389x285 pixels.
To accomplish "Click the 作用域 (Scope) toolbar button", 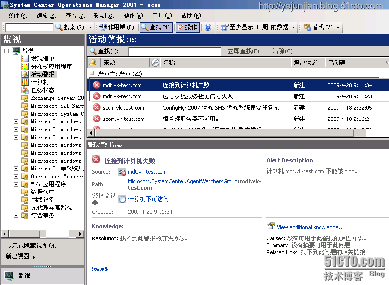I will click(x=116, y=27).
